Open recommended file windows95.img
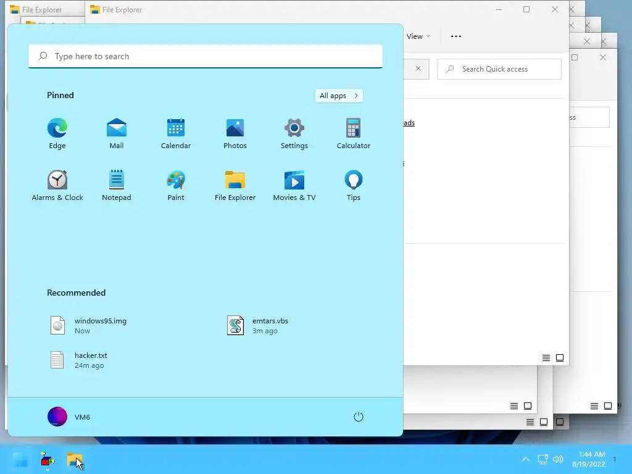The image size is (632, 474). click(x=89, y=326)
